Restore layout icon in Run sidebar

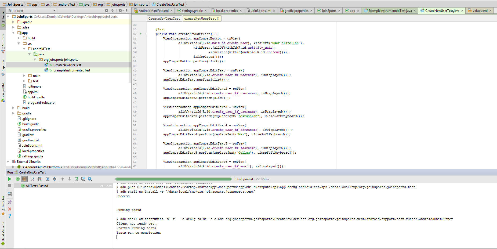coord(10,194)
